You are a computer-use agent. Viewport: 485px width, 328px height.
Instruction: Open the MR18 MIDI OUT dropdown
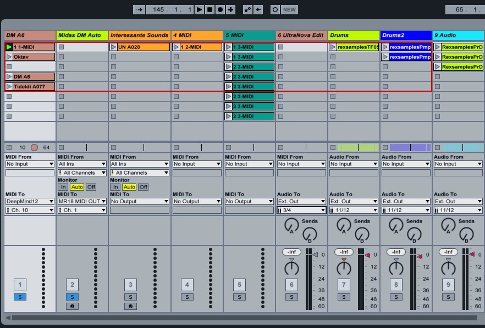[82, 201]
